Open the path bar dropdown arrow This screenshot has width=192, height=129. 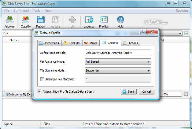point(180,33)
